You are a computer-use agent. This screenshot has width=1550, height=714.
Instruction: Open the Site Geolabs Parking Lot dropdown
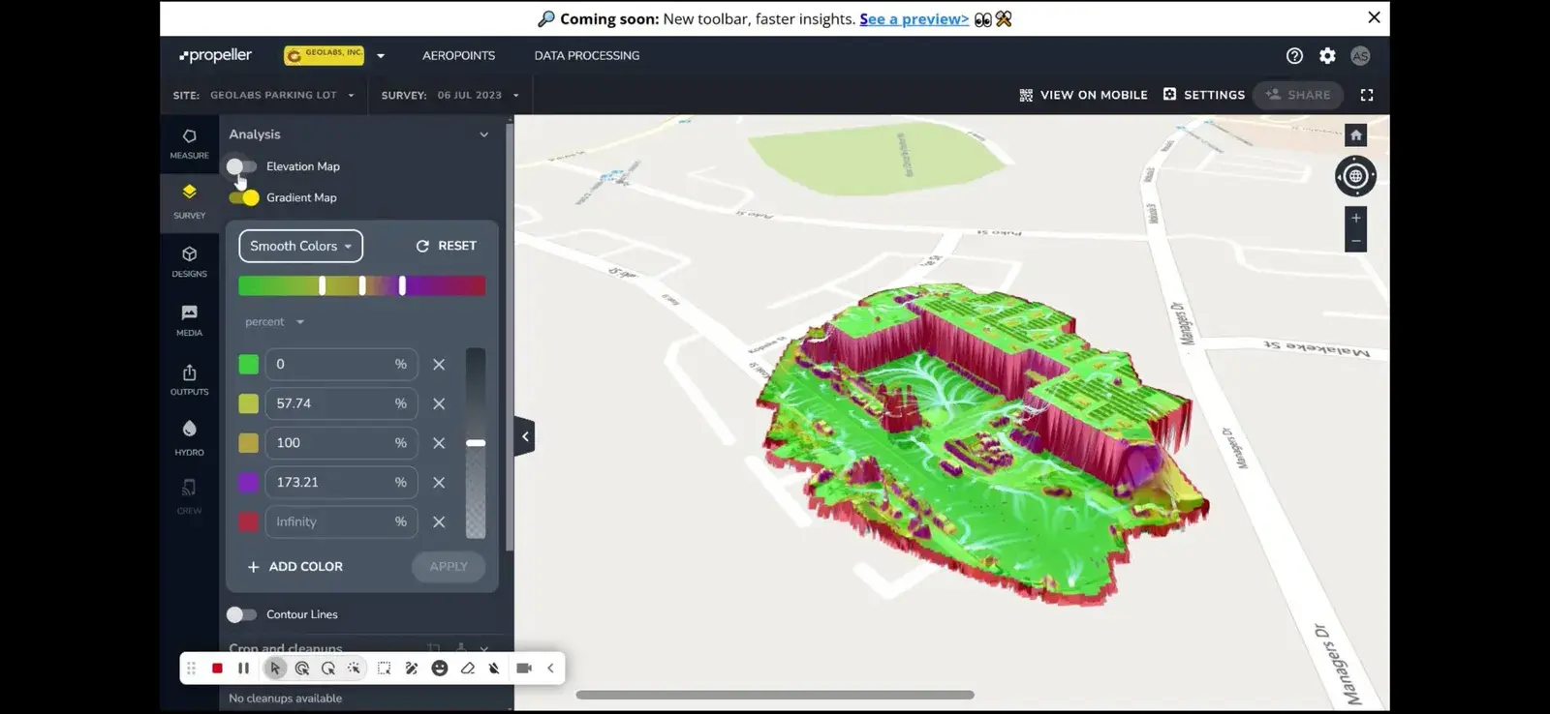[x=282, y=95]
